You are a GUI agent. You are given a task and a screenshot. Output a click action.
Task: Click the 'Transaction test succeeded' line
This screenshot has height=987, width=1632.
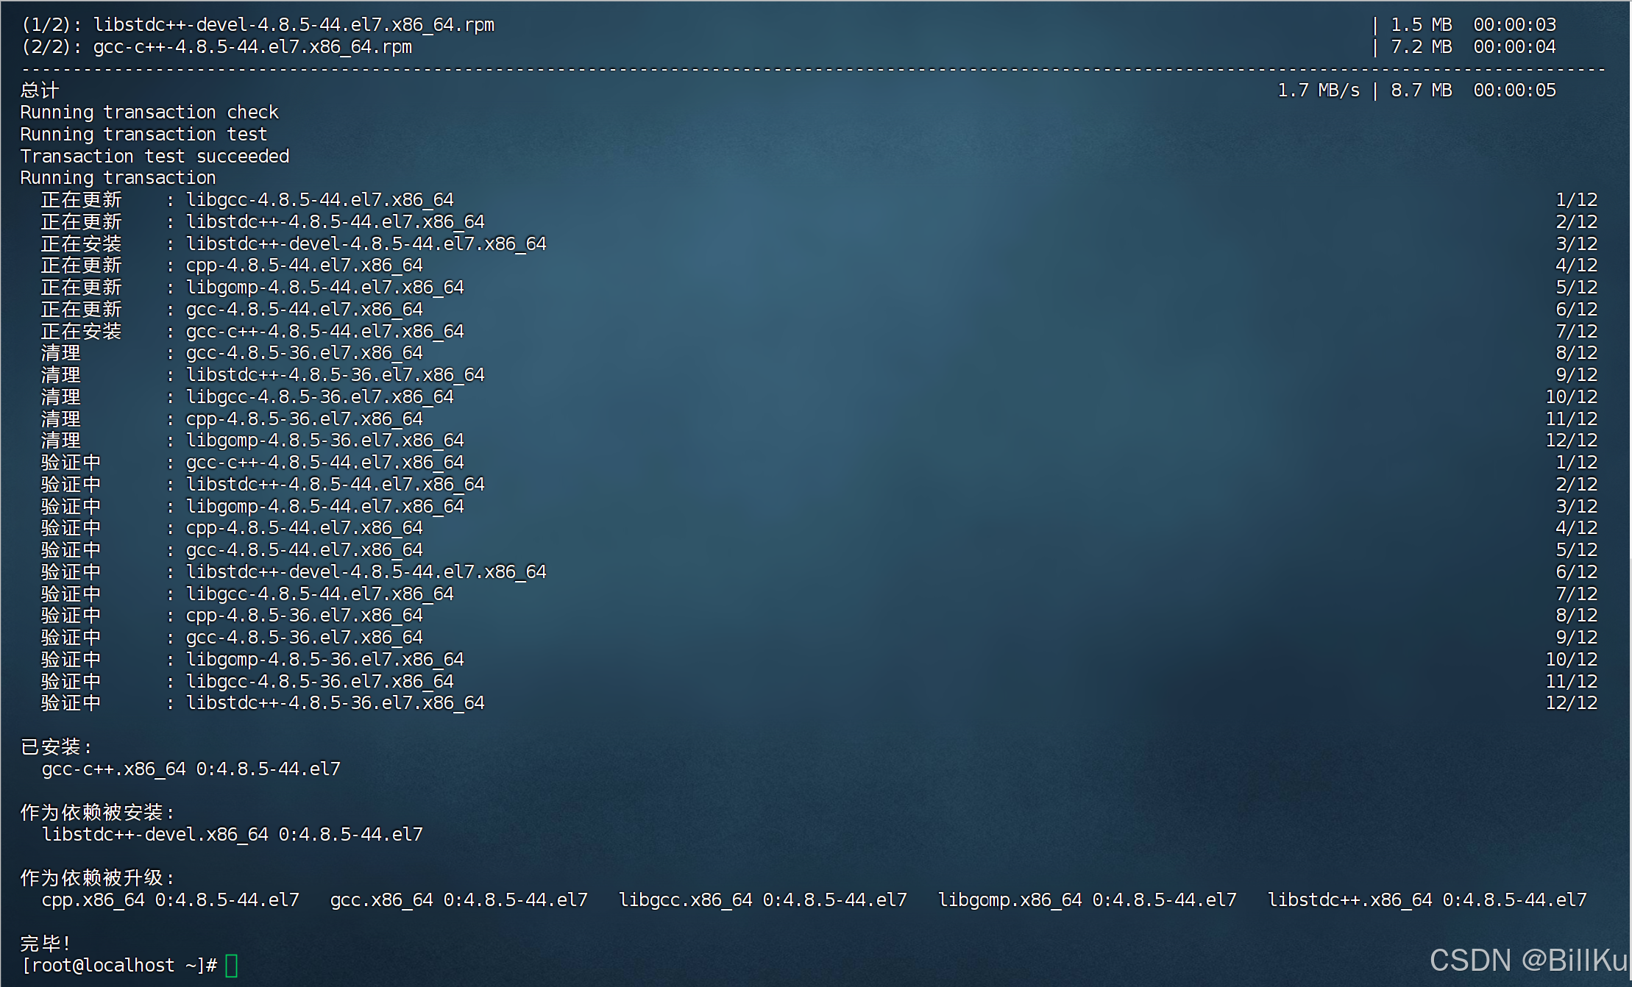155,156
